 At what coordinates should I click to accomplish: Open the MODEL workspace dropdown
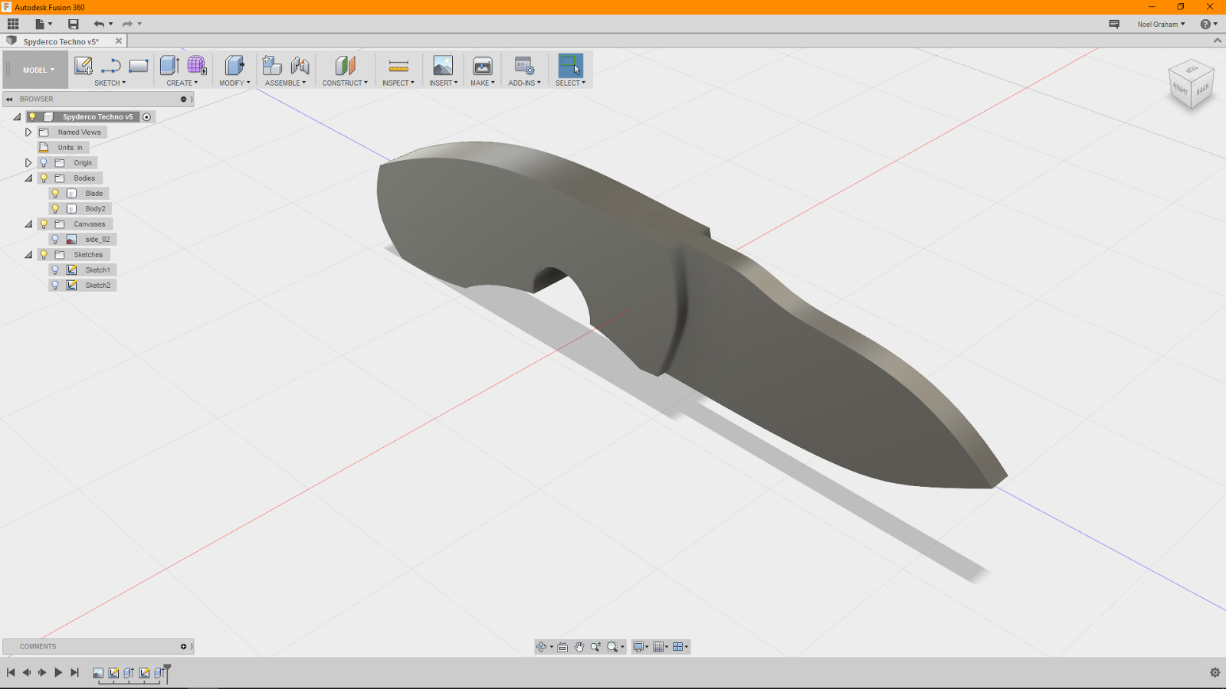(x=36, y=70)
